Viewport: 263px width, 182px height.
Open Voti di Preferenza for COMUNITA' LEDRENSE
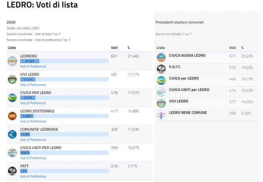33,140
